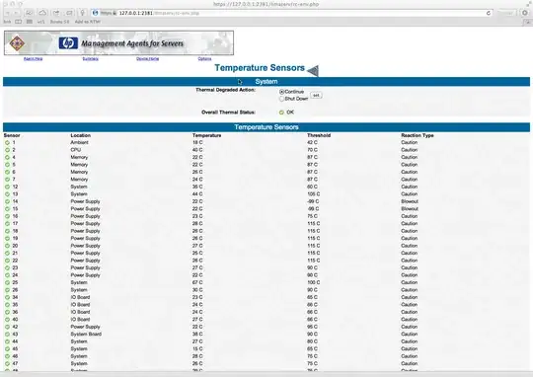Click the Overall Thermal Status OK icon
Screen dimensions: 533x377
tap(281, 113)
